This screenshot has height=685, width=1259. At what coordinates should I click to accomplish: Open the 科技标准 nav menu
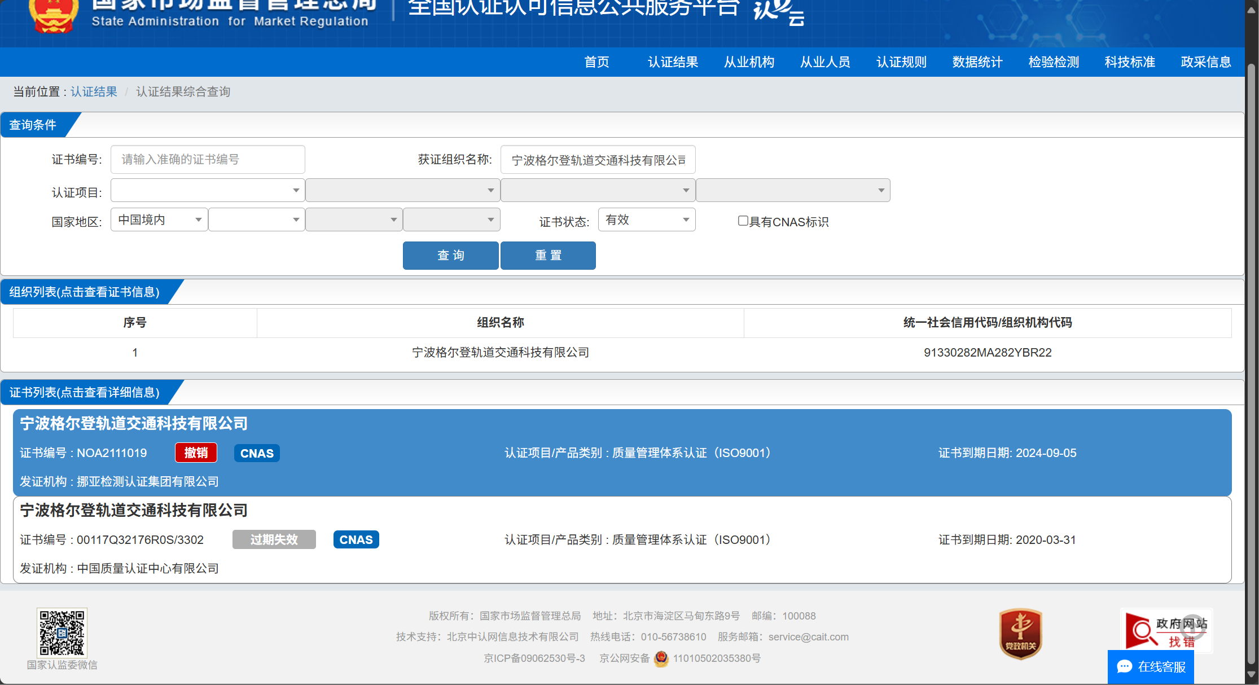[x=1130, y=62]
